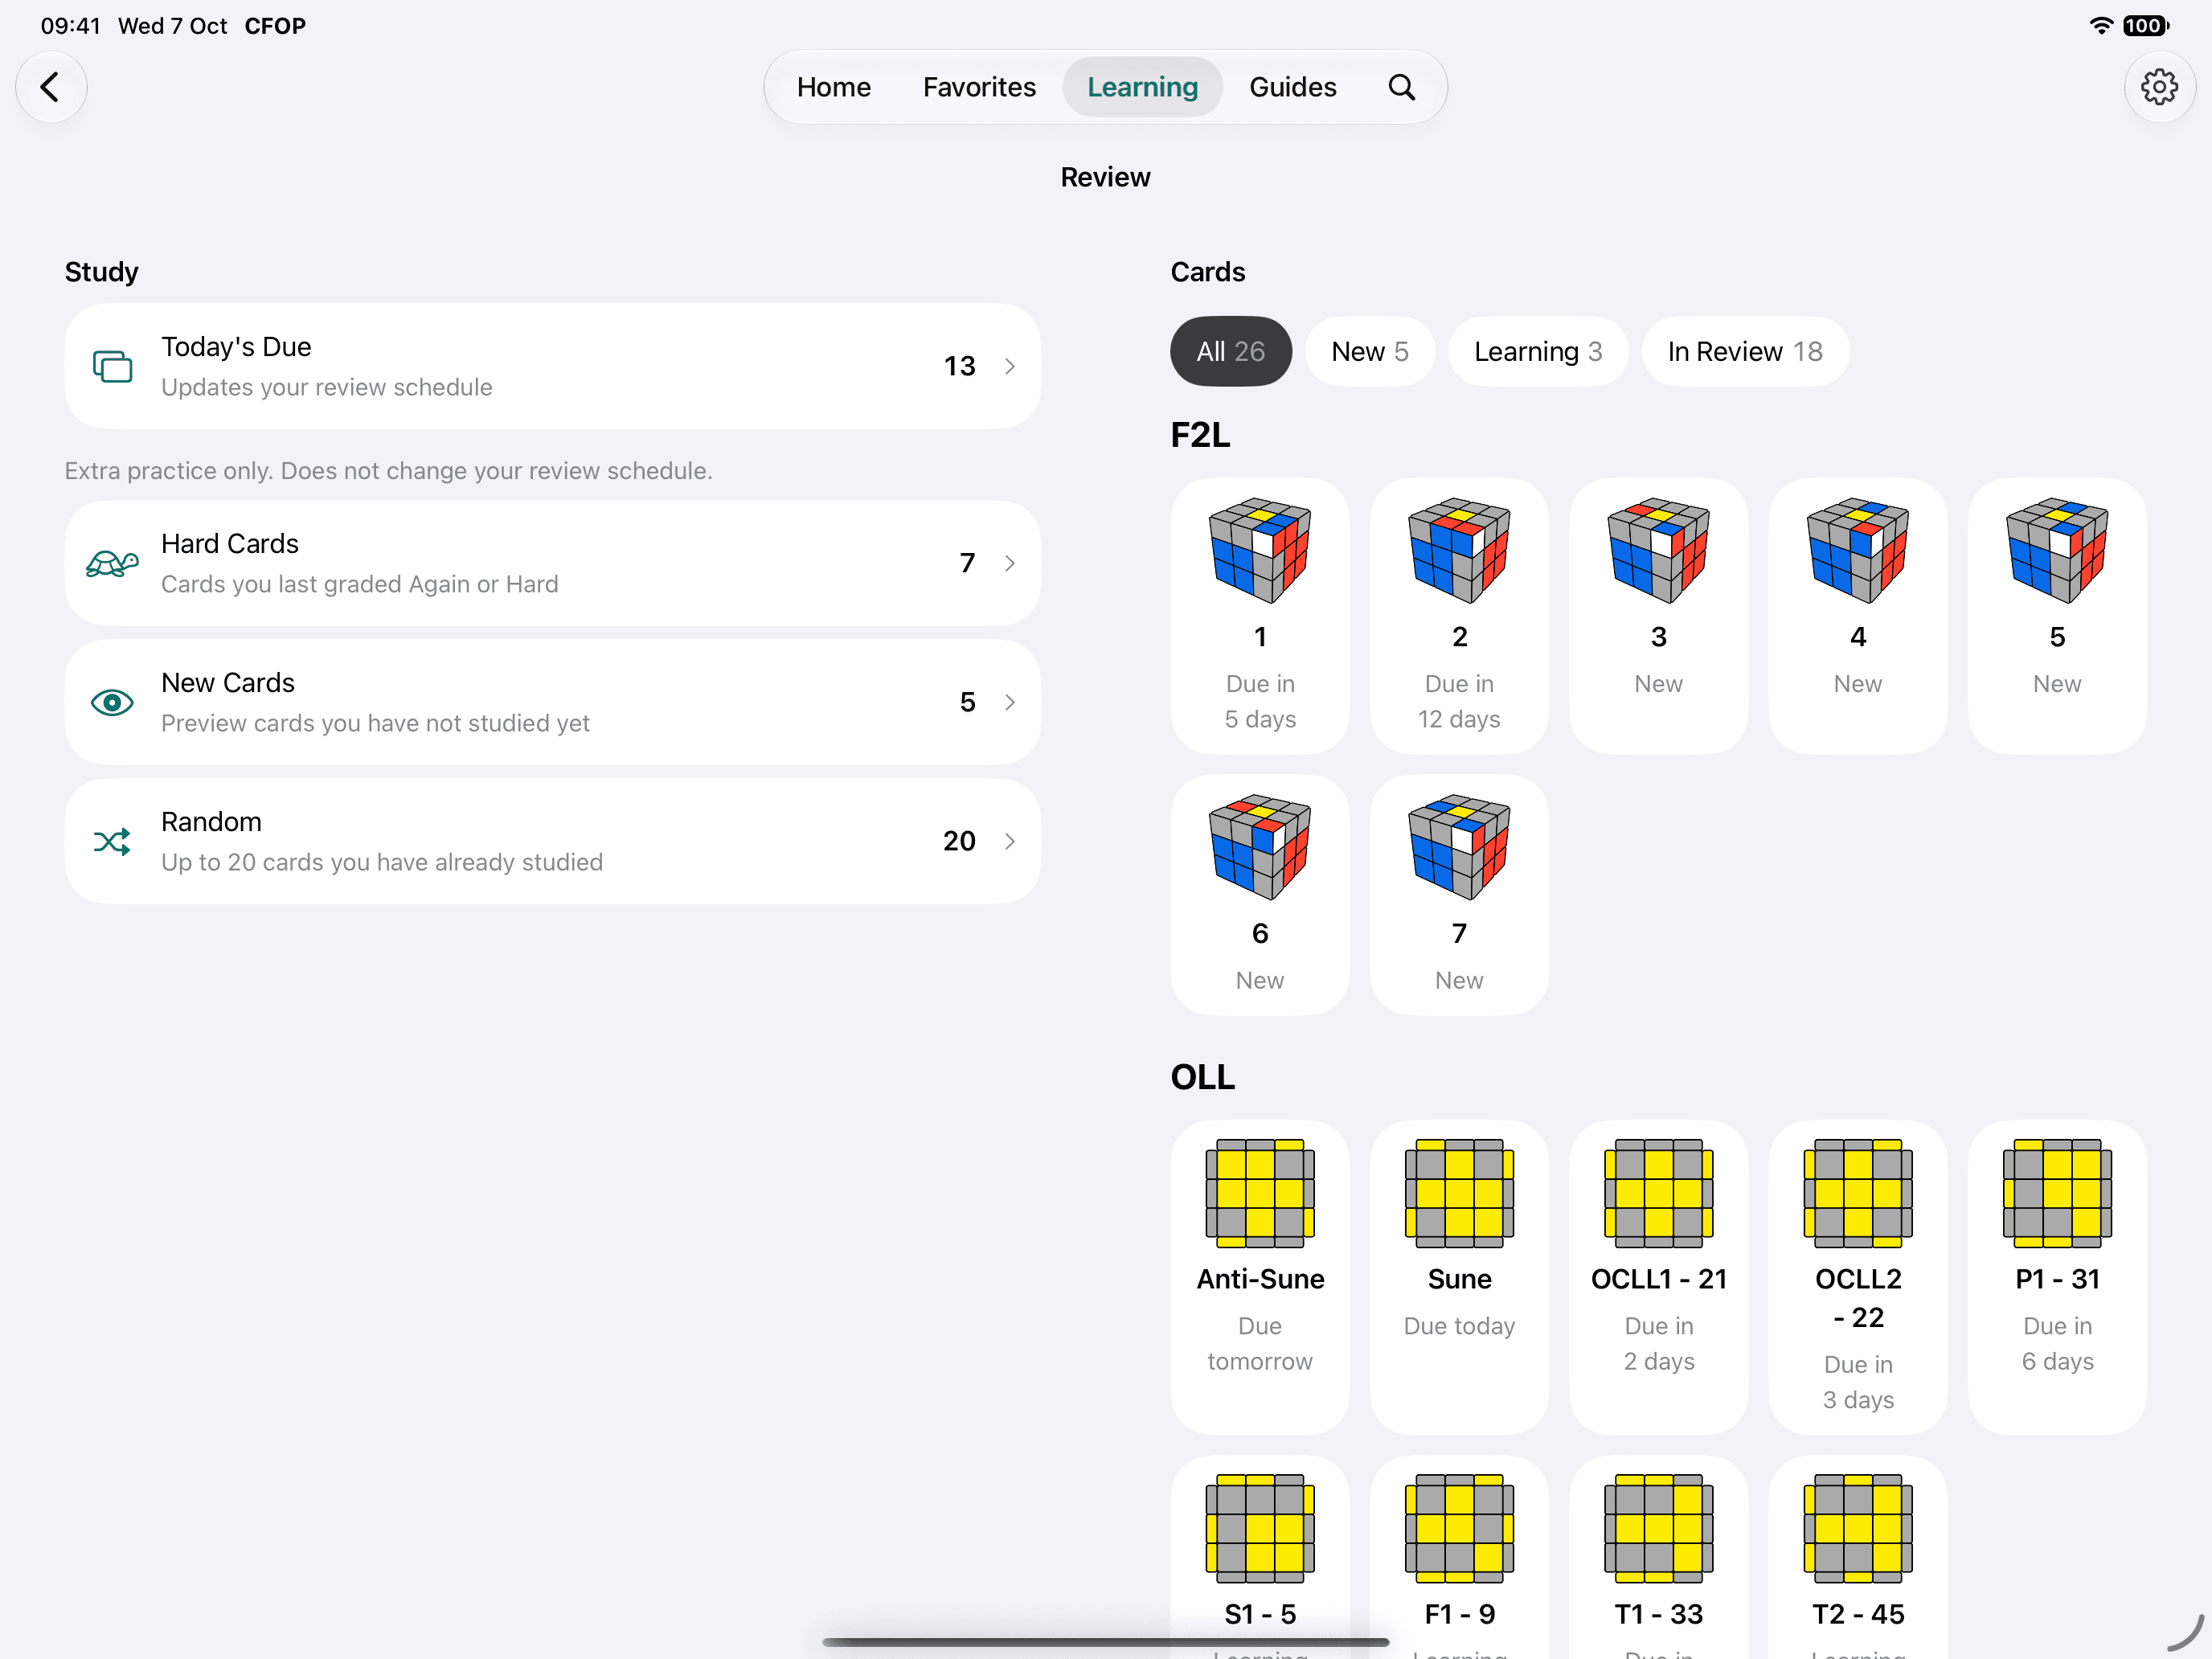Screen dimensions: 2212x1659
Task: Start Random practice of studied cards
Action: 552,841
